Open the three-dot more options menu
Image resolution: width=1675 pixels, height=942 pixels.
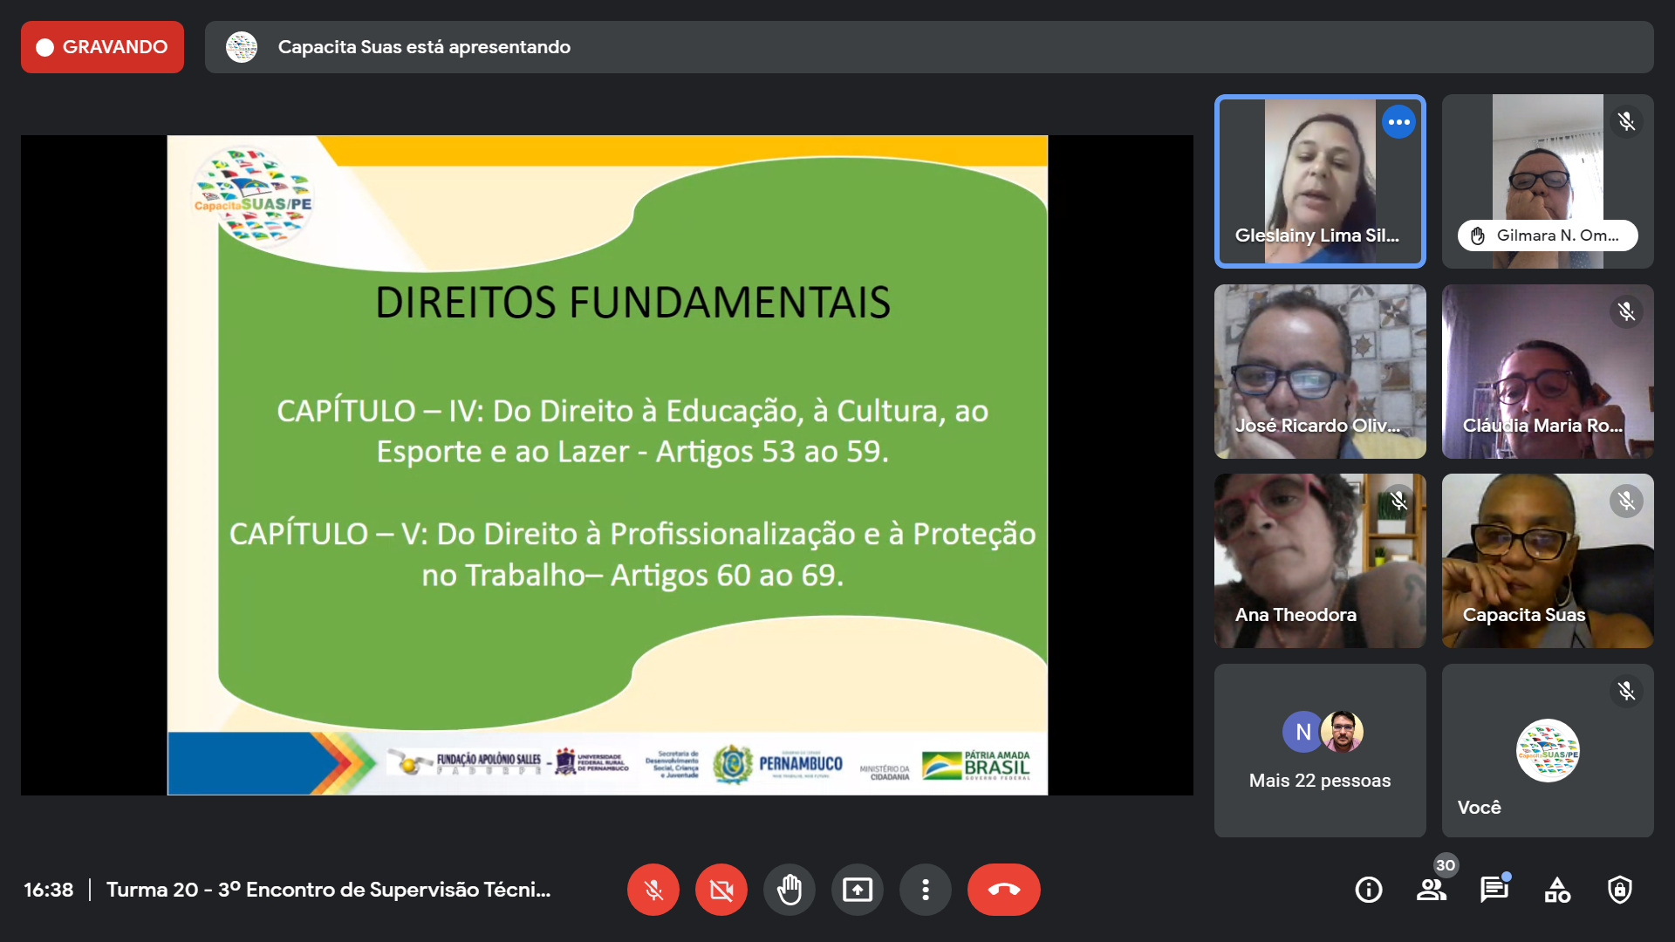925,890
